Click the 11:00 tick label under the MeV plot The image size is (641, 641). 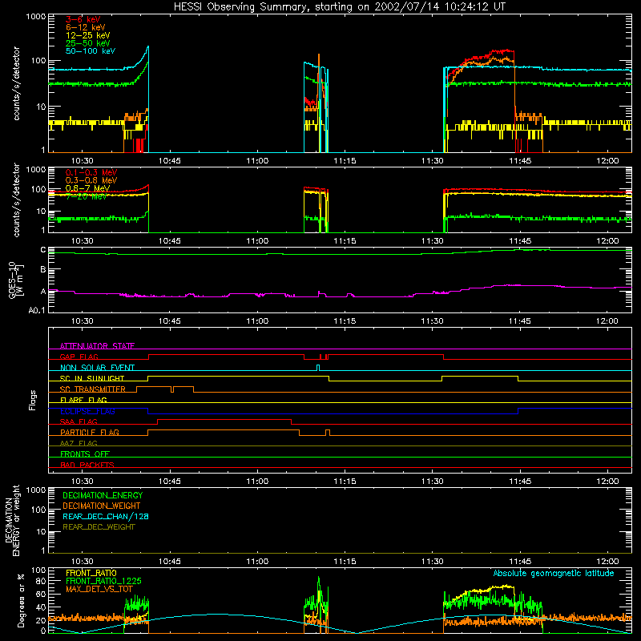[257, 241]
